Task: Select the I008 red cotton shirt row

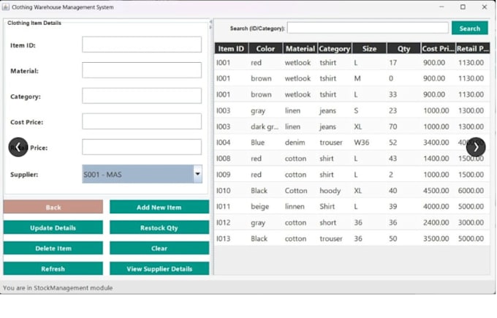Action: (x=352, y=158)
